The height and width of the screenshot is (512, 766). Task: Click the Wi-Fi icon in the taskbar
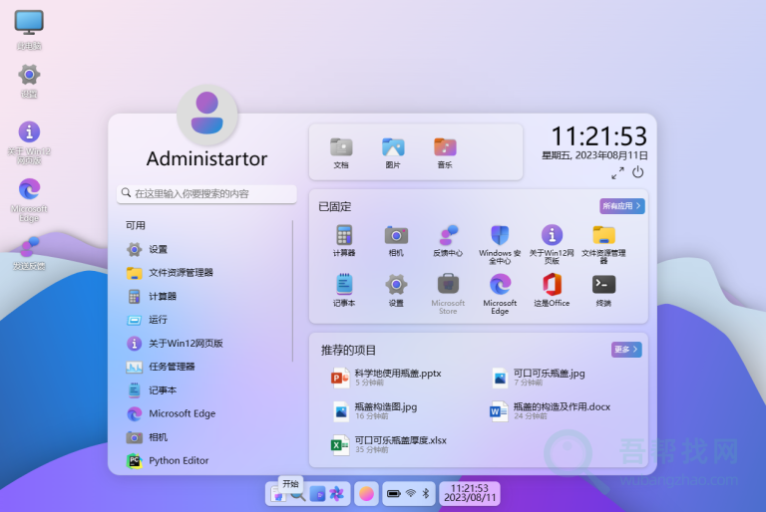click(x=410, y=493)
